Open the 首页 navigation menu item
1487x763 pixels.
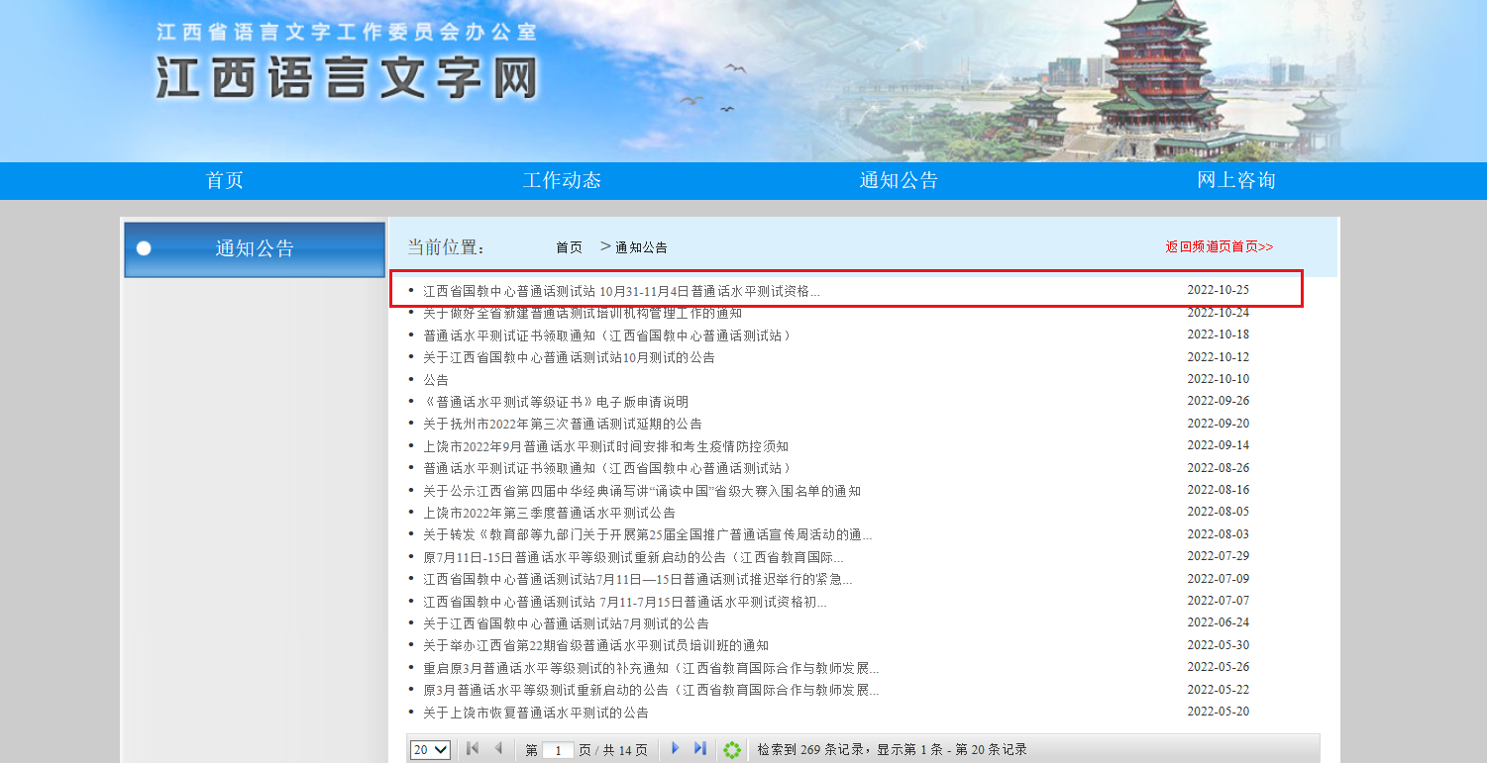224,180
